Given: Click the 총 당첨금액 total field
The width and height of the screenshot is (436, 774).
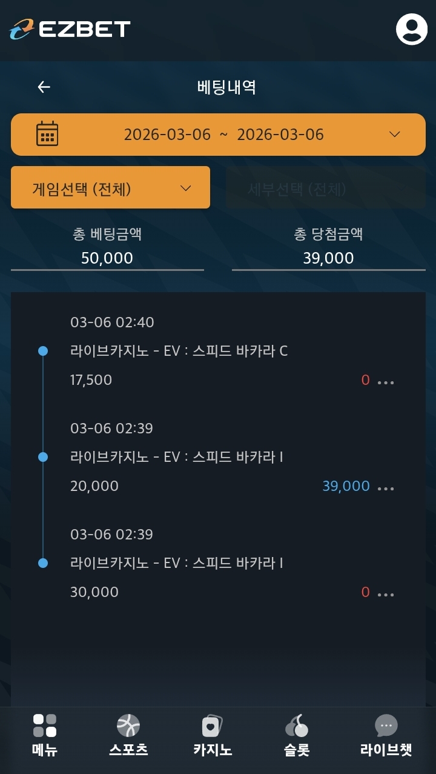Looking at the screenshot, I should coord(328,258).
